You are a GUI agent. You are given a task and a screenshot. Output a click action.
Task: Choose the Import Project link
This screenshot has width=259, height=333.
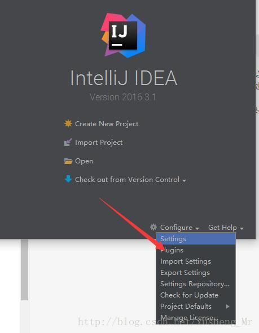tap(99, 143)
